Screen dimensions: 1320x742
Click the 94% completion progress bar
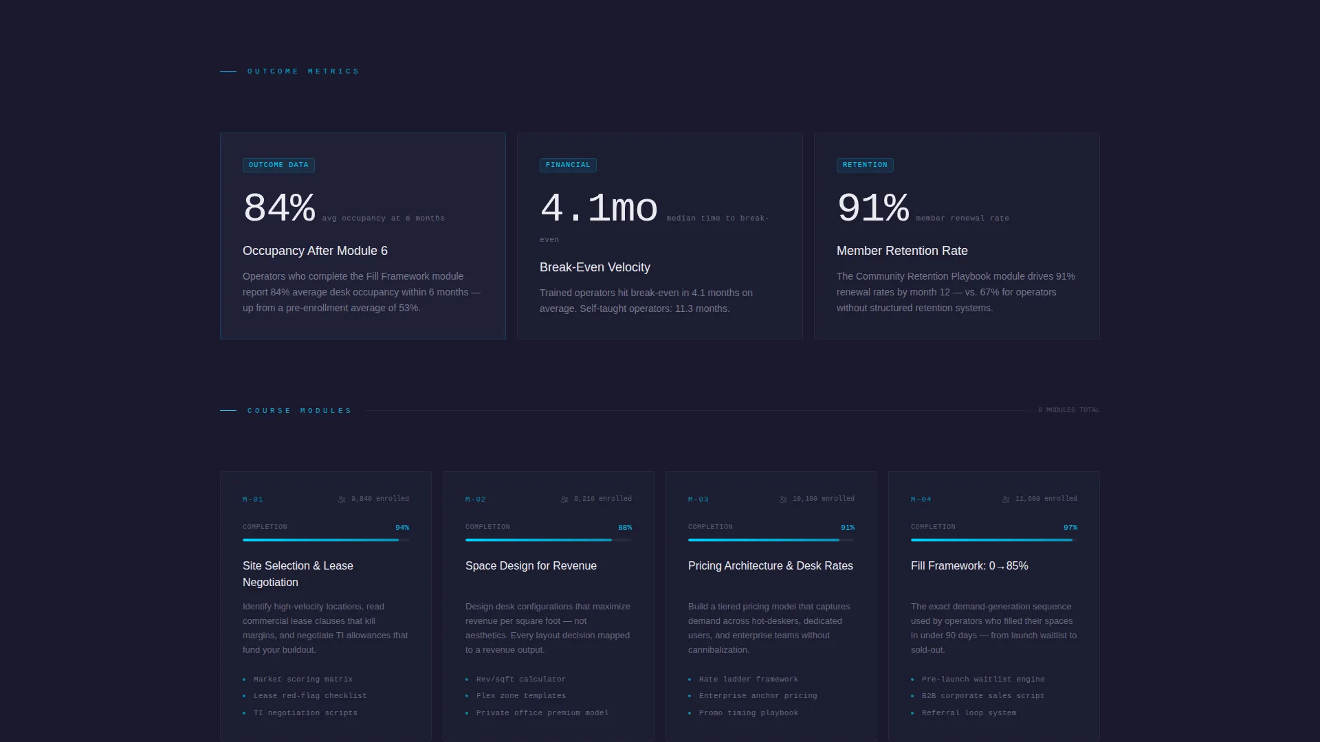tap(326, 540)
